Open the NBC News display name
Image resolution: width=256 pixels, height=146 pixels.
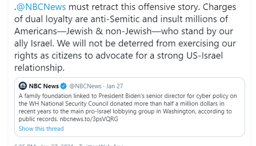44,87
